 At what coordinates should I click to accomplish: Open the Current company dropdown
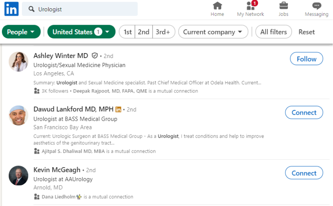[213, 32]
